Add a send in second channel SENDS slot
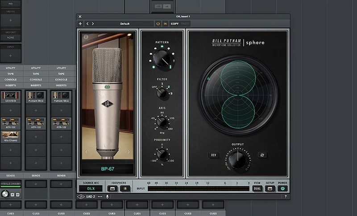Image resolution: width=357 pixels, height=216 pixels. (36, 184)
